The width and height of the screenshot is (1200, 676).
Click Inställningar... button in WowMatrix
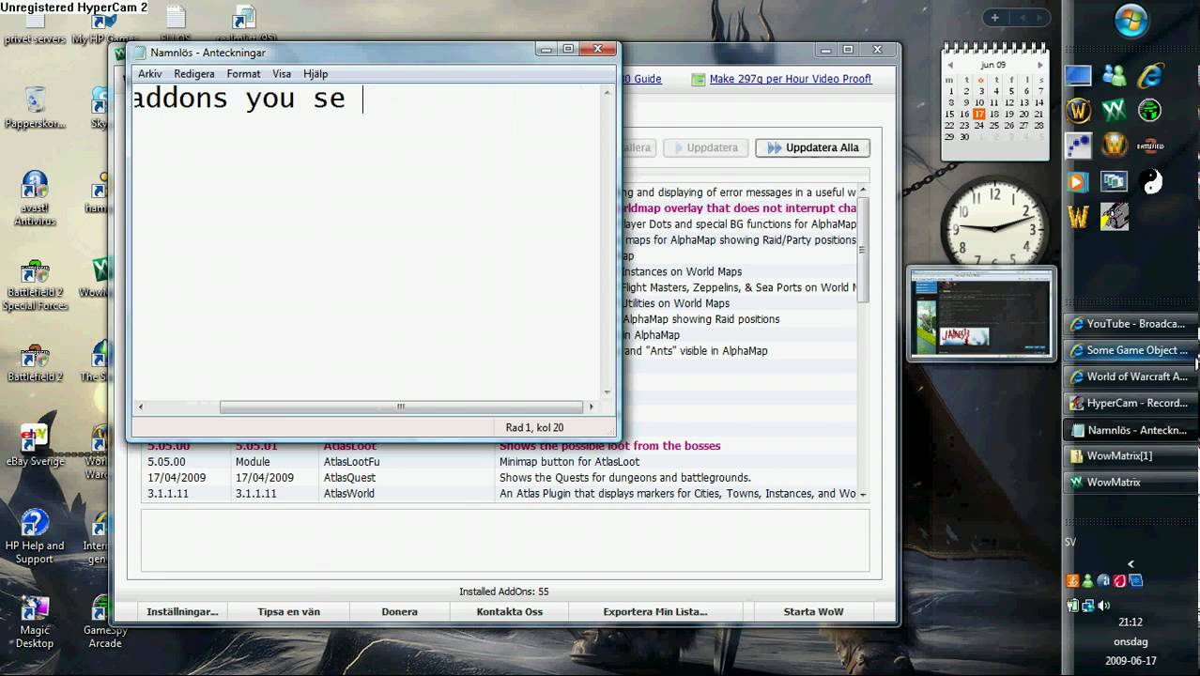coord(182,611)
